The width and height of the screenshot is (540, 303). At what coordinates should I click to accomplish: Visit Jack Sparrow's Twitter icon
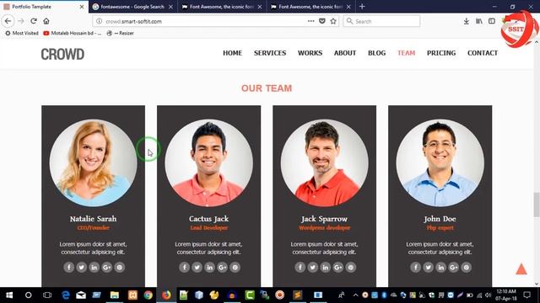313,268
